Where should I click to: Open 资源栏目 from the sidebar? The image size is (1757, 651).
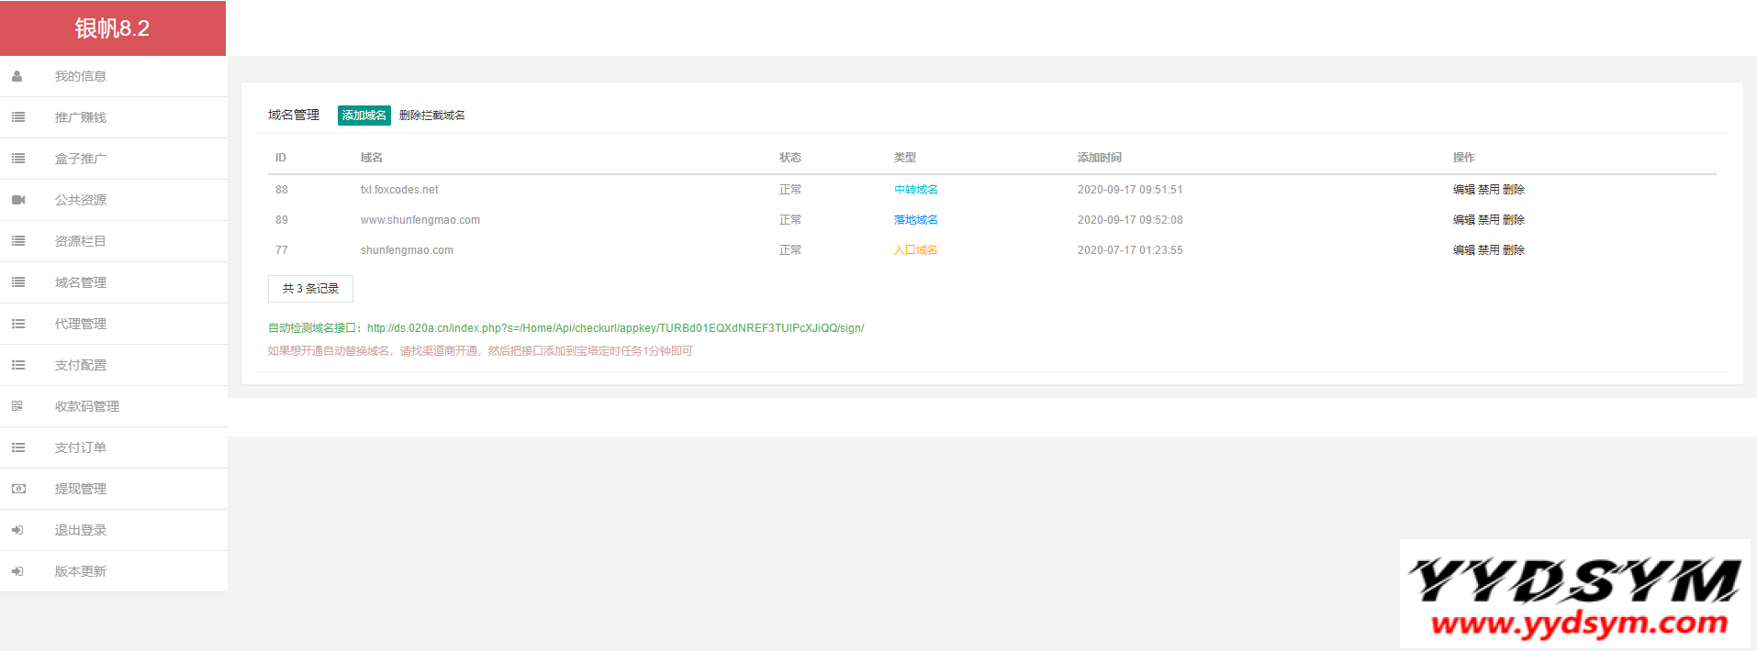[81, 241]
